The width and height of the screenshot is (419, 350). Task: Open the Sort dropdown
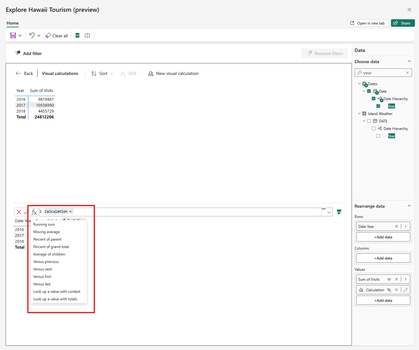point(102,74)
